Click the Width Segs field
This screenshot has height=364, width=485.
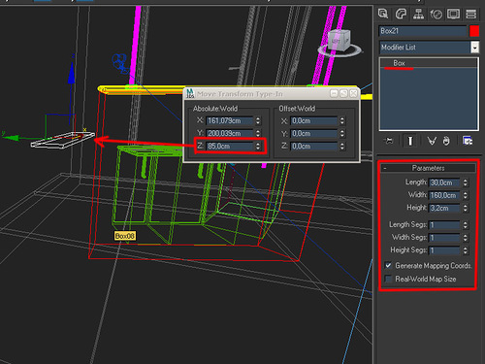point(444,238)
